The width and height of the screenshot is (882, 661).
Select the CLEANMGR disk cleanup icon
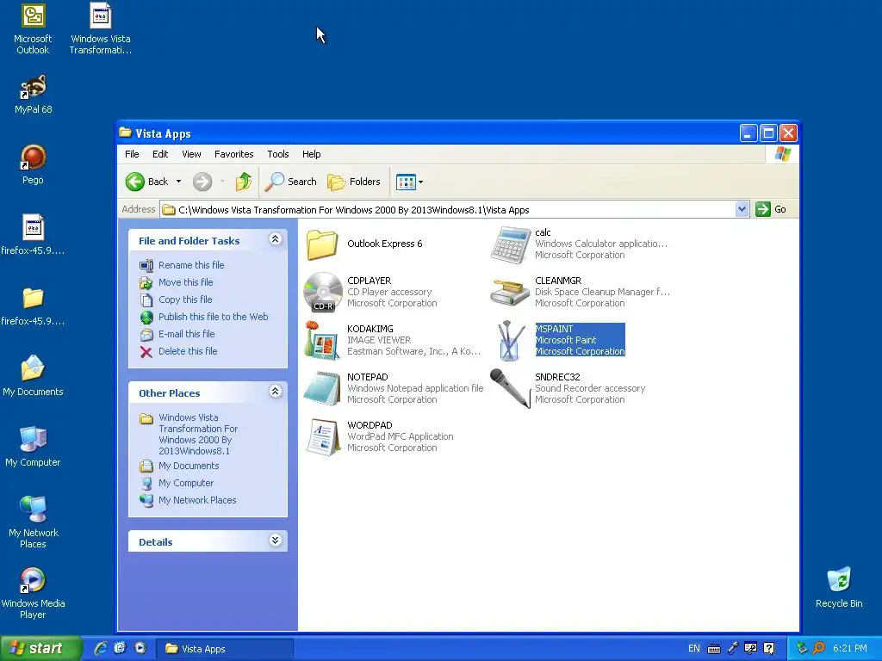click(x=510, y=293)
